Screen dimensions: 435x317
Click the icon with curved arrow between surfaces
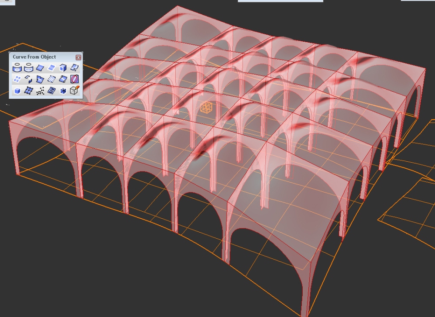pos(29,79)
